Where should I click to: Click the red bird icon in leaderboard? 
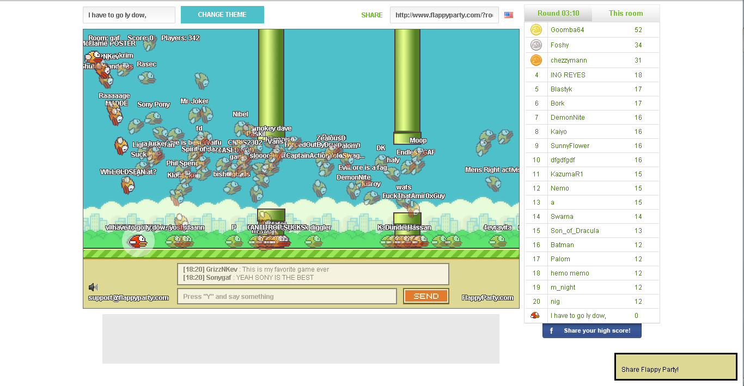535,315
